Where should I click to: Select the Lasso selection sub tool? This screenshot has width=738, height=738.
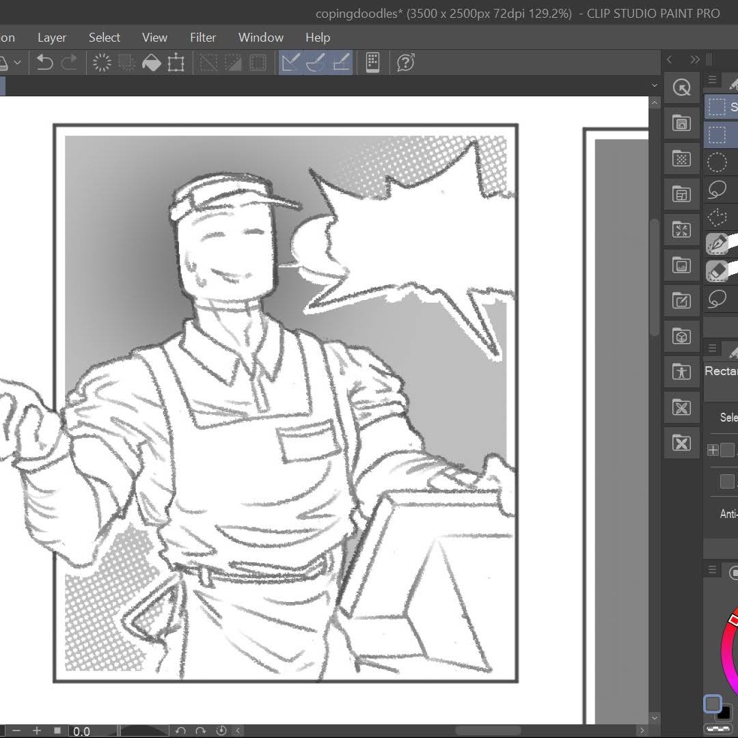(717, 190)
